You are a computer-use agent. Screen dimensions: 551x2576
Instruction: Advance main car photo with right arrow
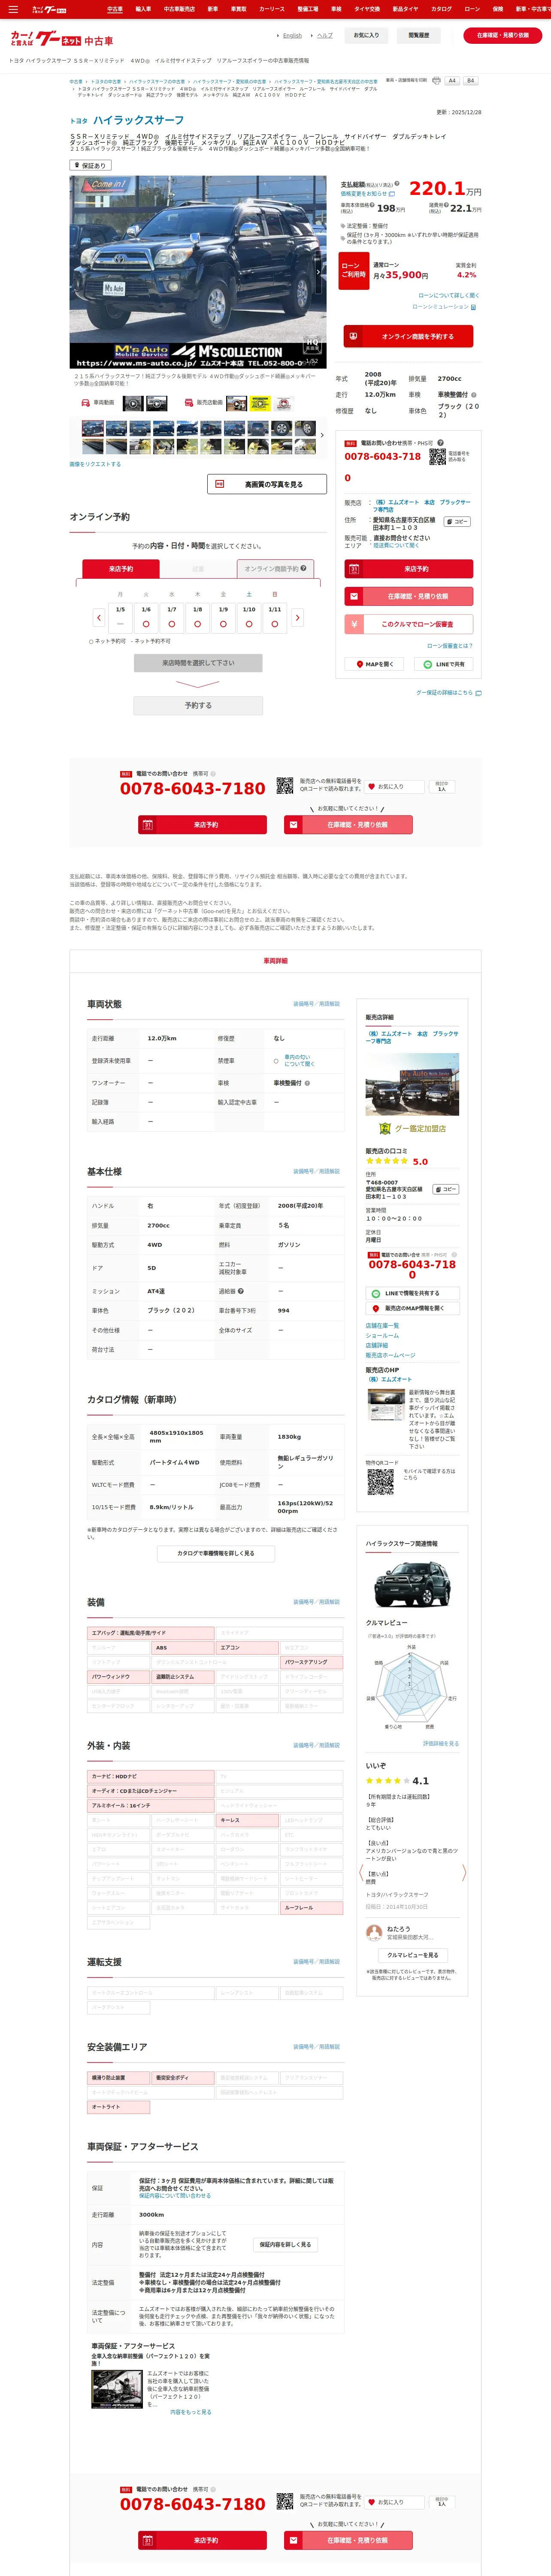(x=319, y=272)
